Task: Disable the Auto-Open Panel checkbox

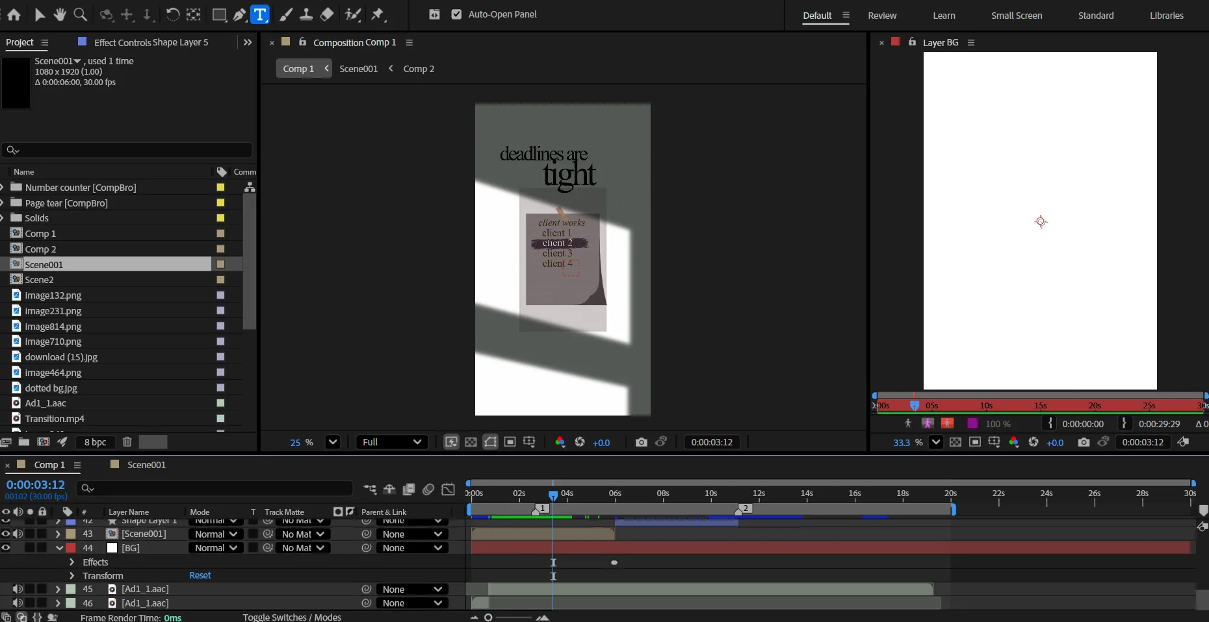Action: click(456, 14)
